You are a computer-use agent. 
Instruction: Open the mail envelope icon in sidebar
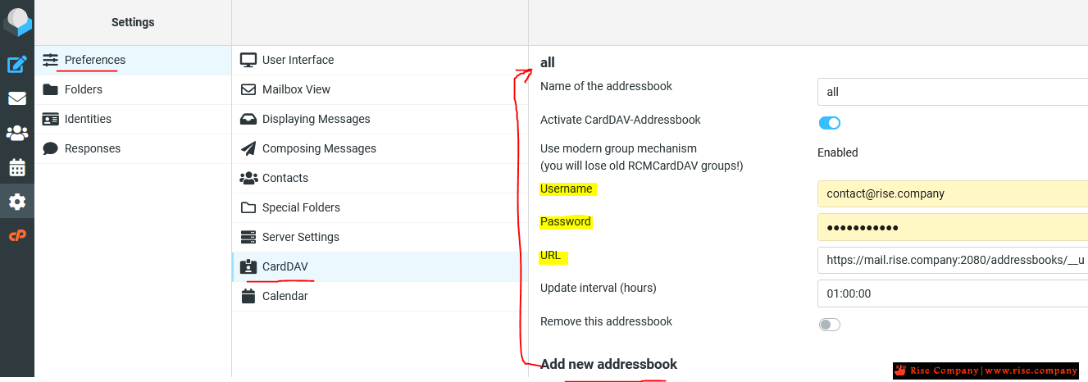click(x=17, y=98)
